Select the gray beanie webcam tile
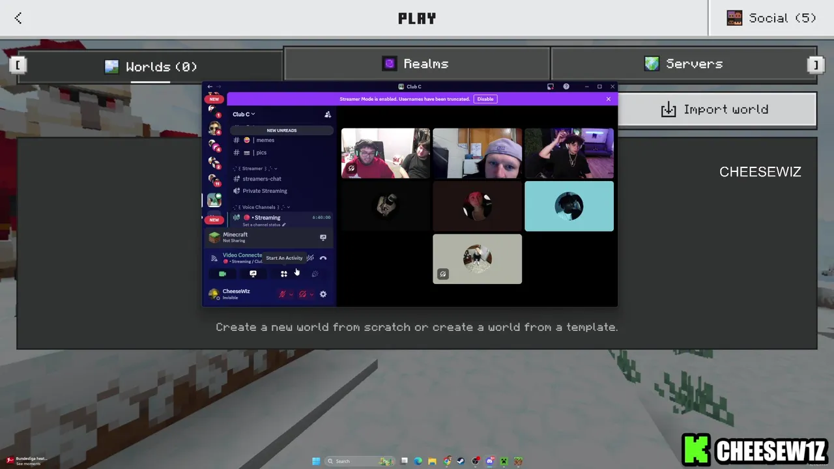Screen dimensions: 834x469 click(478, 153)
